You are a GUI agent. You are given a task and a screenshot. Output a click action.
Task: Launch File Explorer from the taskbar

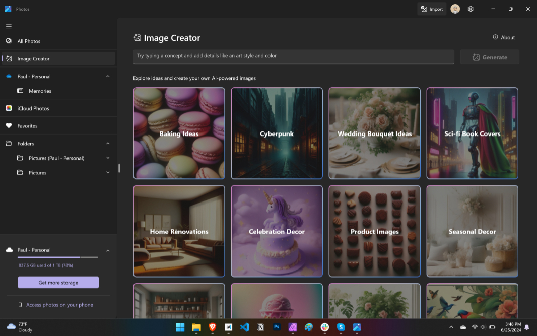click(x=196, y=327)
